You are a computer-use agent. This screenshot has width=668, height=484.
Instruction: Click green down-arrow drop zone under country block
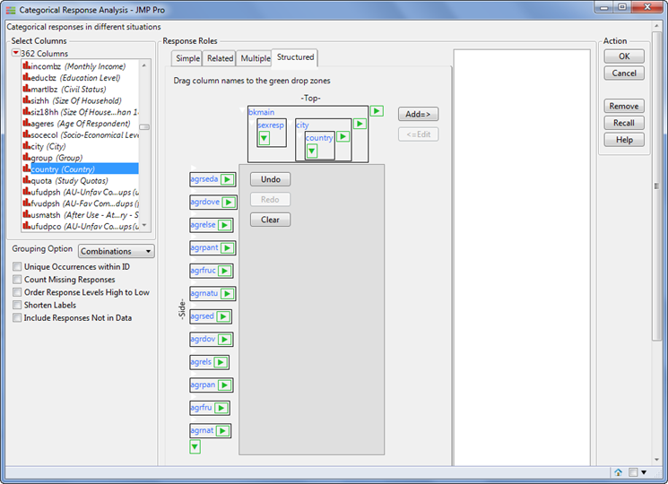[312, 151]
